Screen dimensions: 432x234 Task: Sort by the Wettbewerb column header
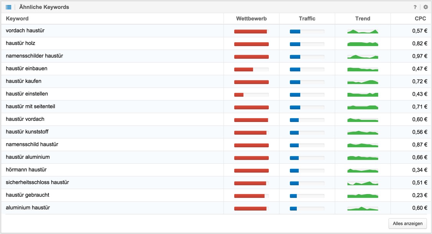(251, 18)
